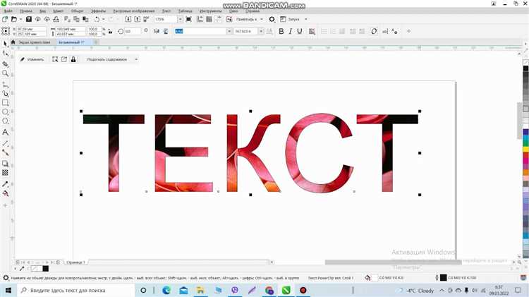529x297 pixels.
Task: Click the Undo arrow icon
Action: pos(97,19)
